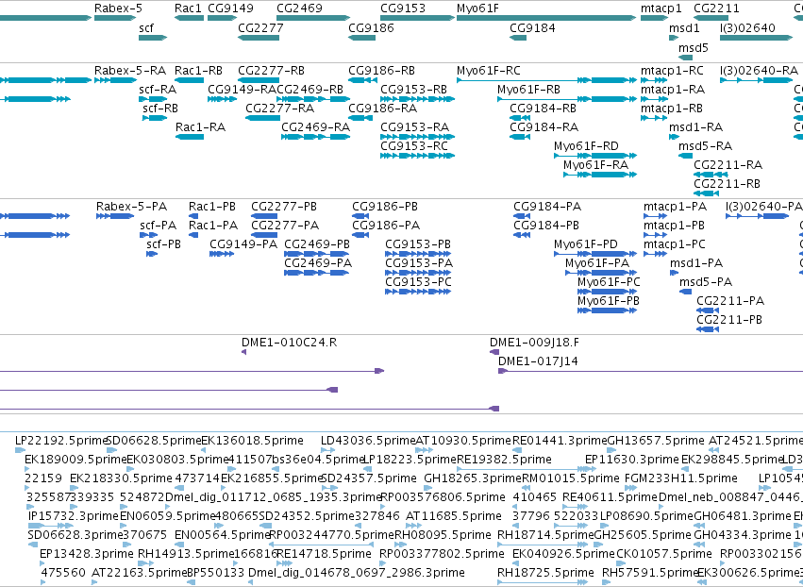The image size is (803, 587).
Task: Select the CG9184-PB protein label
Action: (x=546, y=226)
